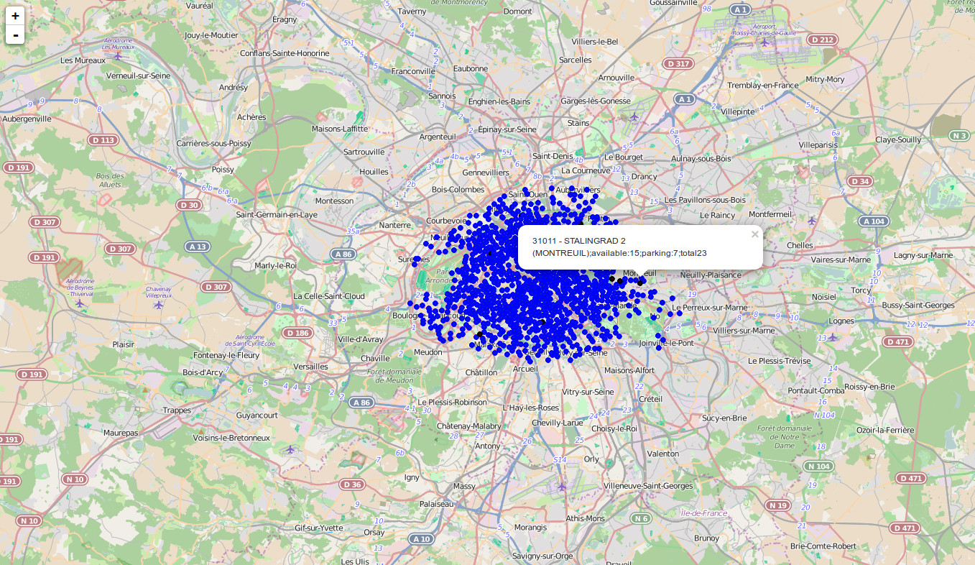Click the Versailles label on the map
The height and width of the screenshot is (565, 975).
click(311, 367)
